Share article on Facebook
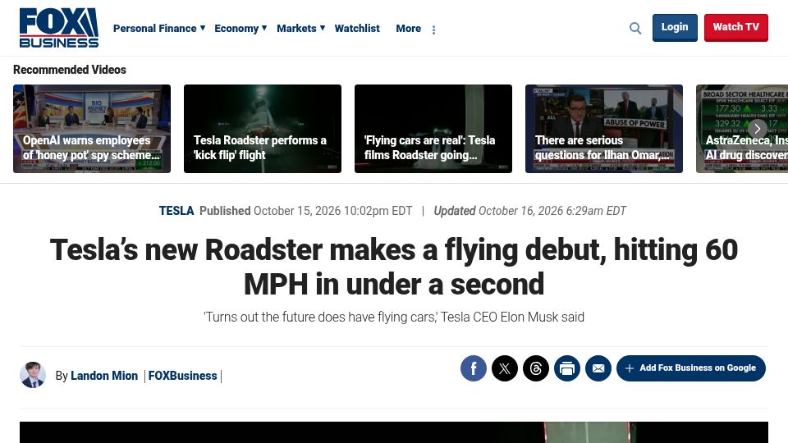 474,368
